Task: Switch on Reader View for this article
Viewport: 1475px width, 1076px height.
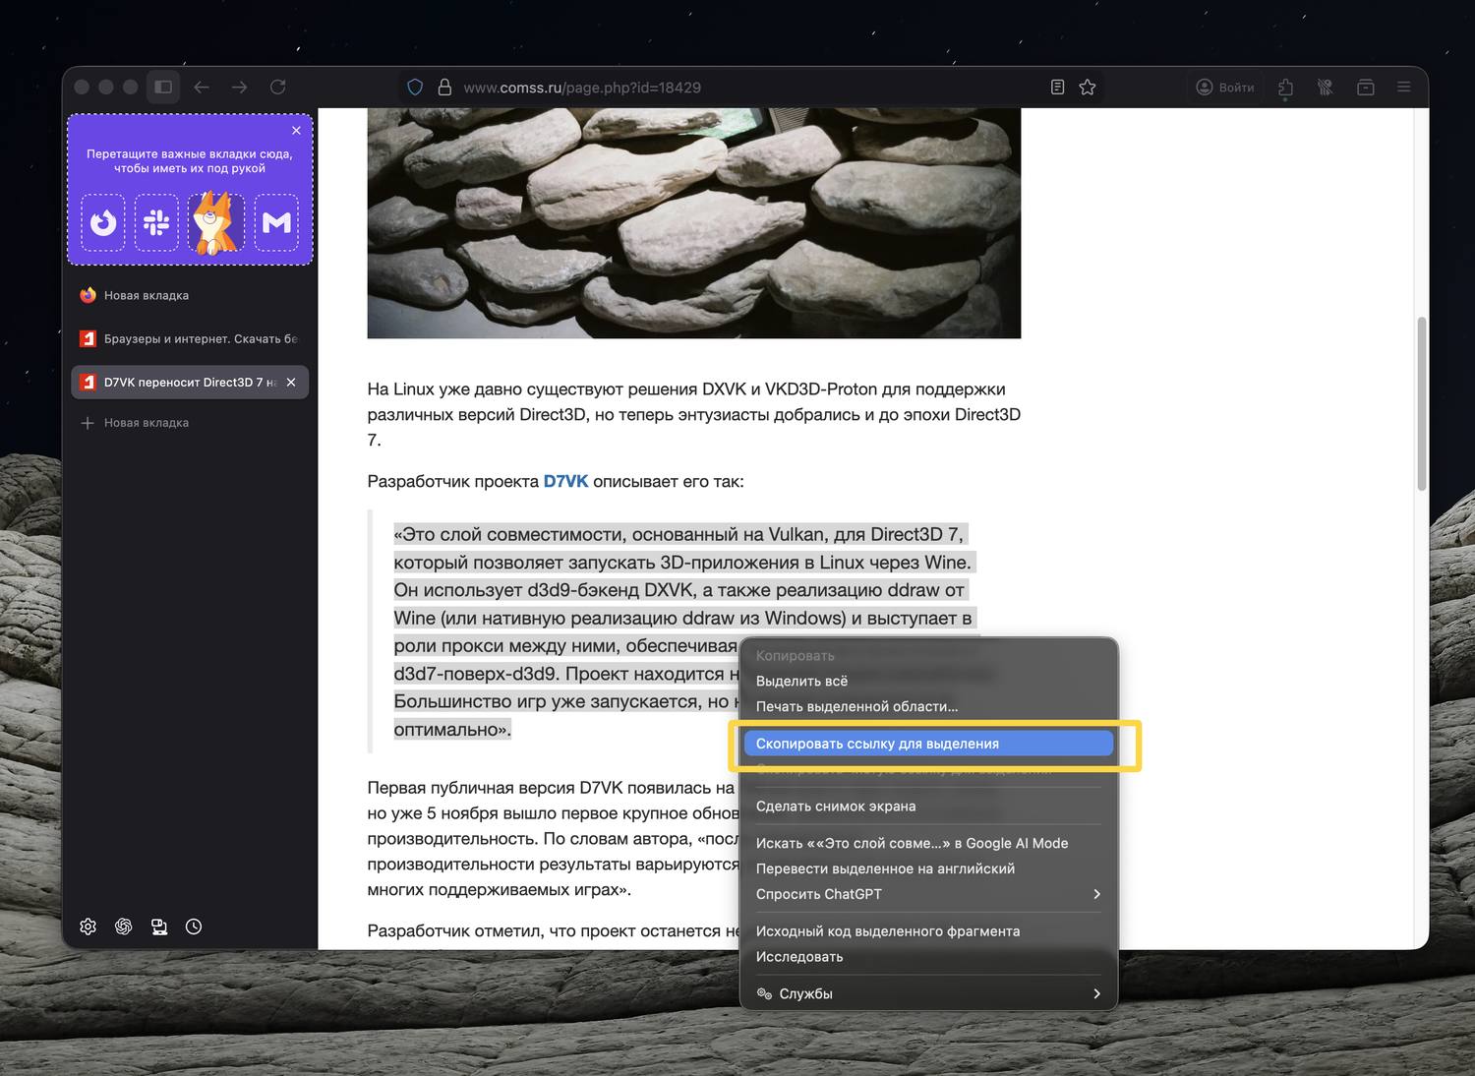Action: click(1057, 88)
